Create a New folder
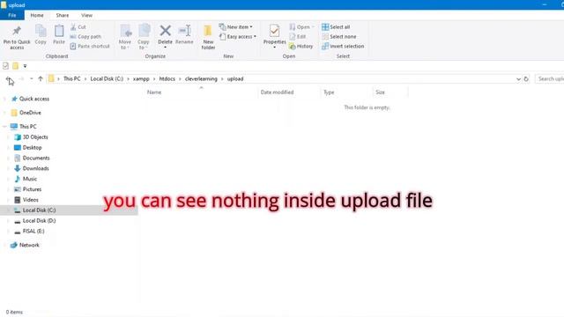 tap(208, 37)
